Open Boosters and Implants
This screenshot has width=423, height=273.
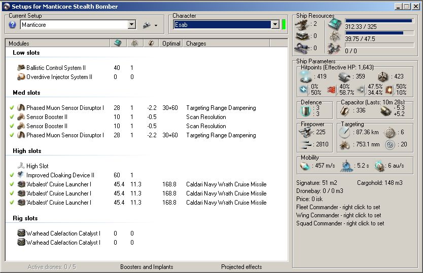pos(147,267)
